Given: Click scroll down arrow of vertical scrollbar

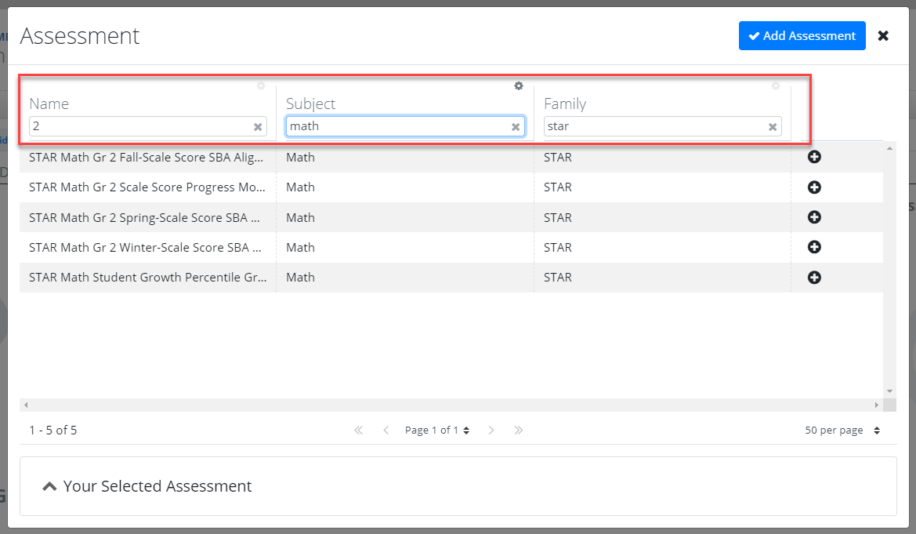Looking at the screenshot, I should (x=889, y=391).
